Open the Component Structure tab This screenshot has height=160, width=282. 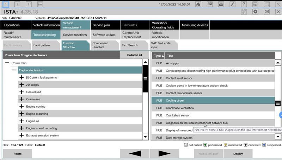pyautogui.click(x=105, y=45)
